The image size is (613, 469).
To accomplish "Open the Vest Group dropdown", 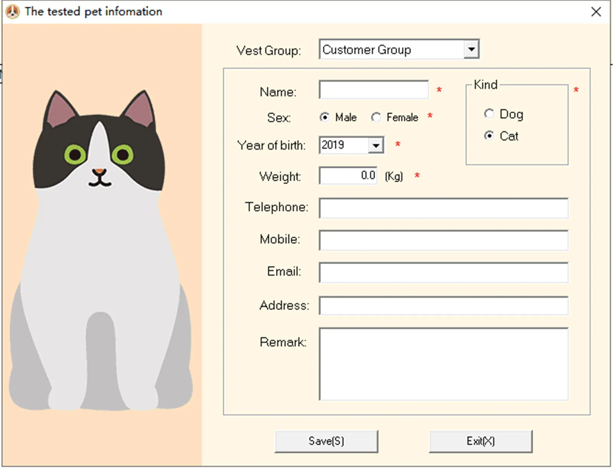I will click(x=472, y=49).
